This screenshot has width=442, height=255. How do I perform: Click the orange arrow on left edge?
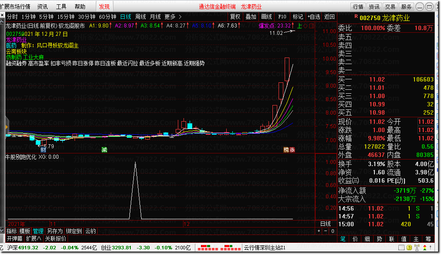pyautogui.click(x=7, y=127)
